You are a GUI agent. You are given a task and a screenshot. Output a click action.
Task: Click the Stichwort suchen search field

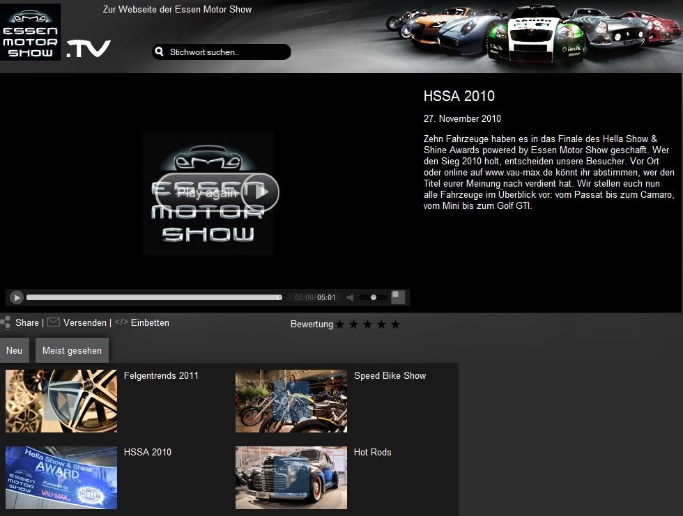pyautogui.click(x=227, y=52)
